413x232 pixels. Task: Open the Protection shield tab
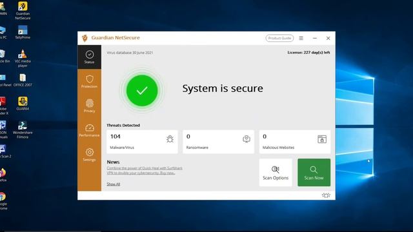pyautogui.click(x=89, y=81)
